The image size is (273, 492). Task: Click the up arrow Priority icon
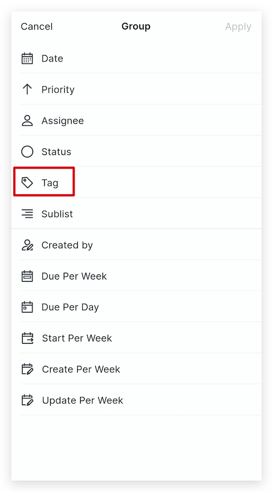pyautogui.click(x=27, y=89)
